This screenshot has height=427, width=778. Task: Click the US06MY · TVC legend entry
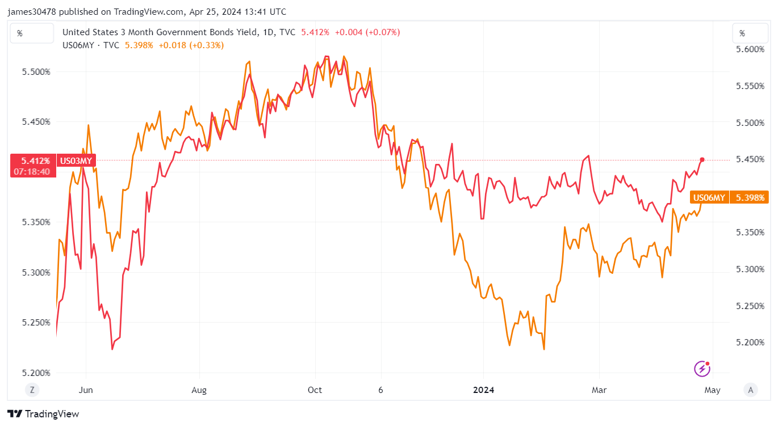91,45
